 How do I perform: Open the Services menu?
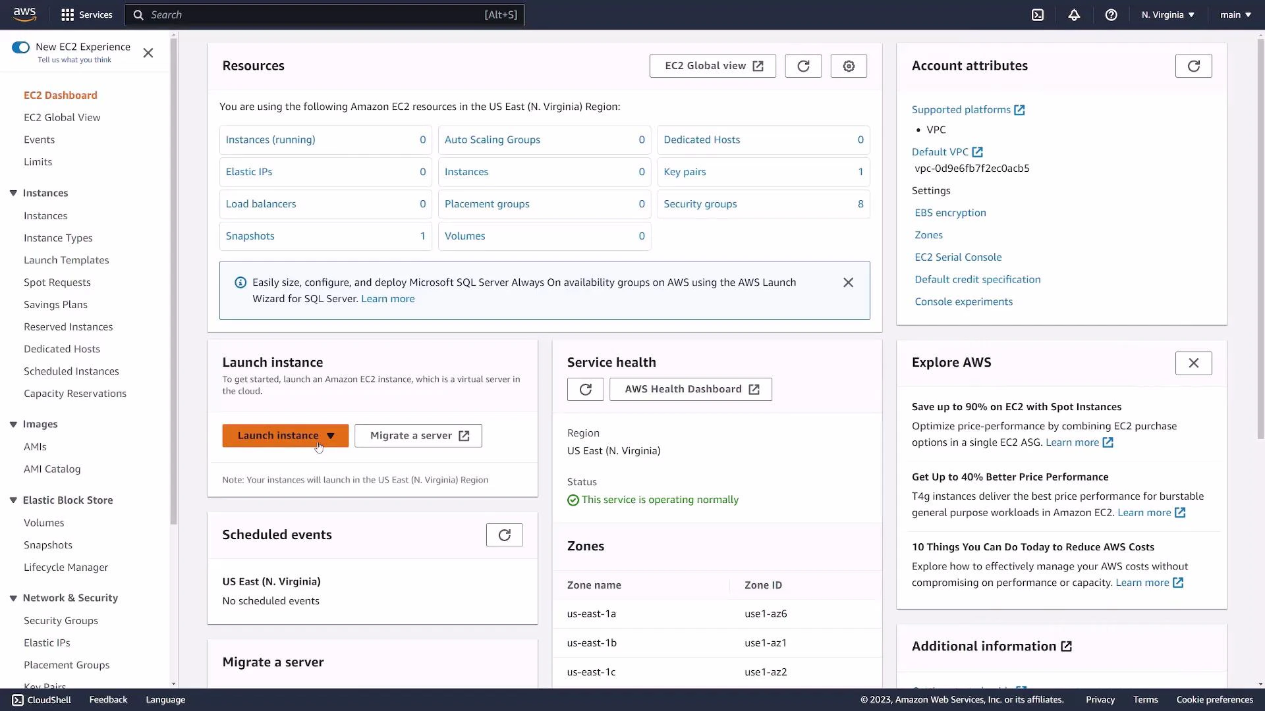[86, 14]
